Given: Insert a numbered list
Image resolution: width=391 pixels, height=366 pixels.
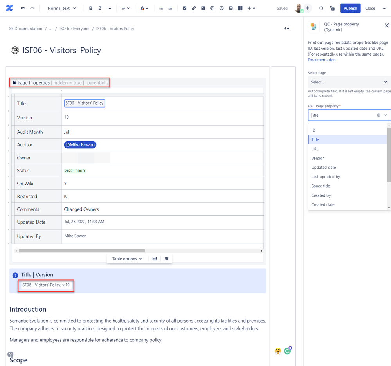Looking at the screenshot, I should pos(170,8).
